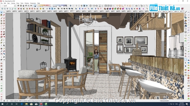This screenshot has height=106, width=190.
Task: Select the Push/Pull tool
Action: pos(4,32)
